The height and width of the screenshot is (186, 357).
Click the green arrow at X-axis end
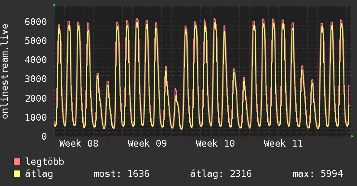pos(352,136)
